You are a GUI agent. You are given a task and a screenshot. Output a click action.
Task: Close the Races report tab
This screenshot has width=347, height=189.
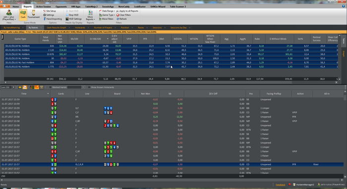click(x=147, y=28)
